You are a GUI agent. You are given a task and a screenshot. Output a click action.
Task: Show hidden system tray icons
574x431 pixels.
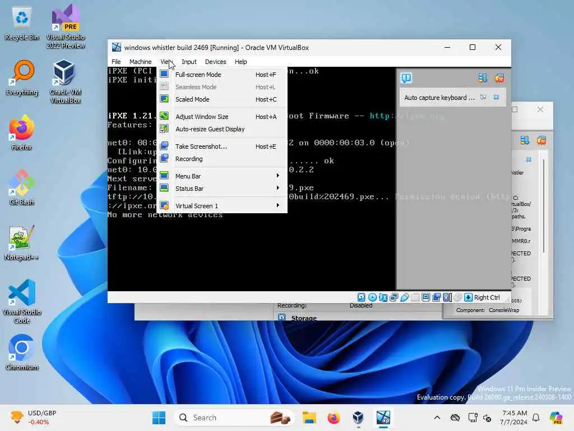437,418
